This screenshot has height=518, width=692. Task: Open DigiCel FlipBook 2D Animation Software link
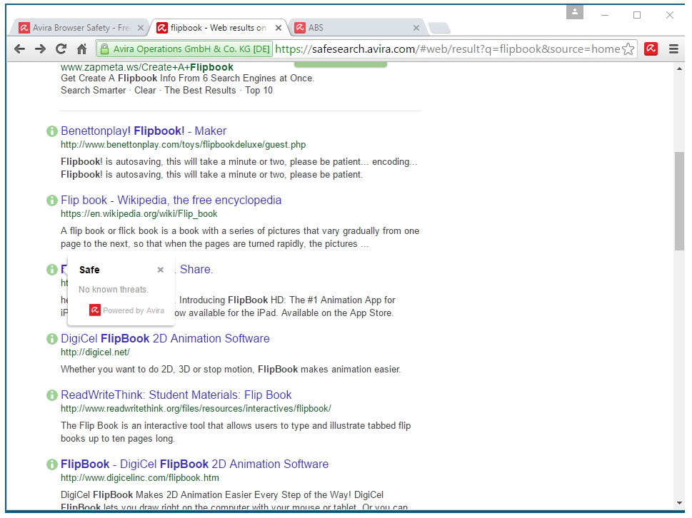click(165, 339)
